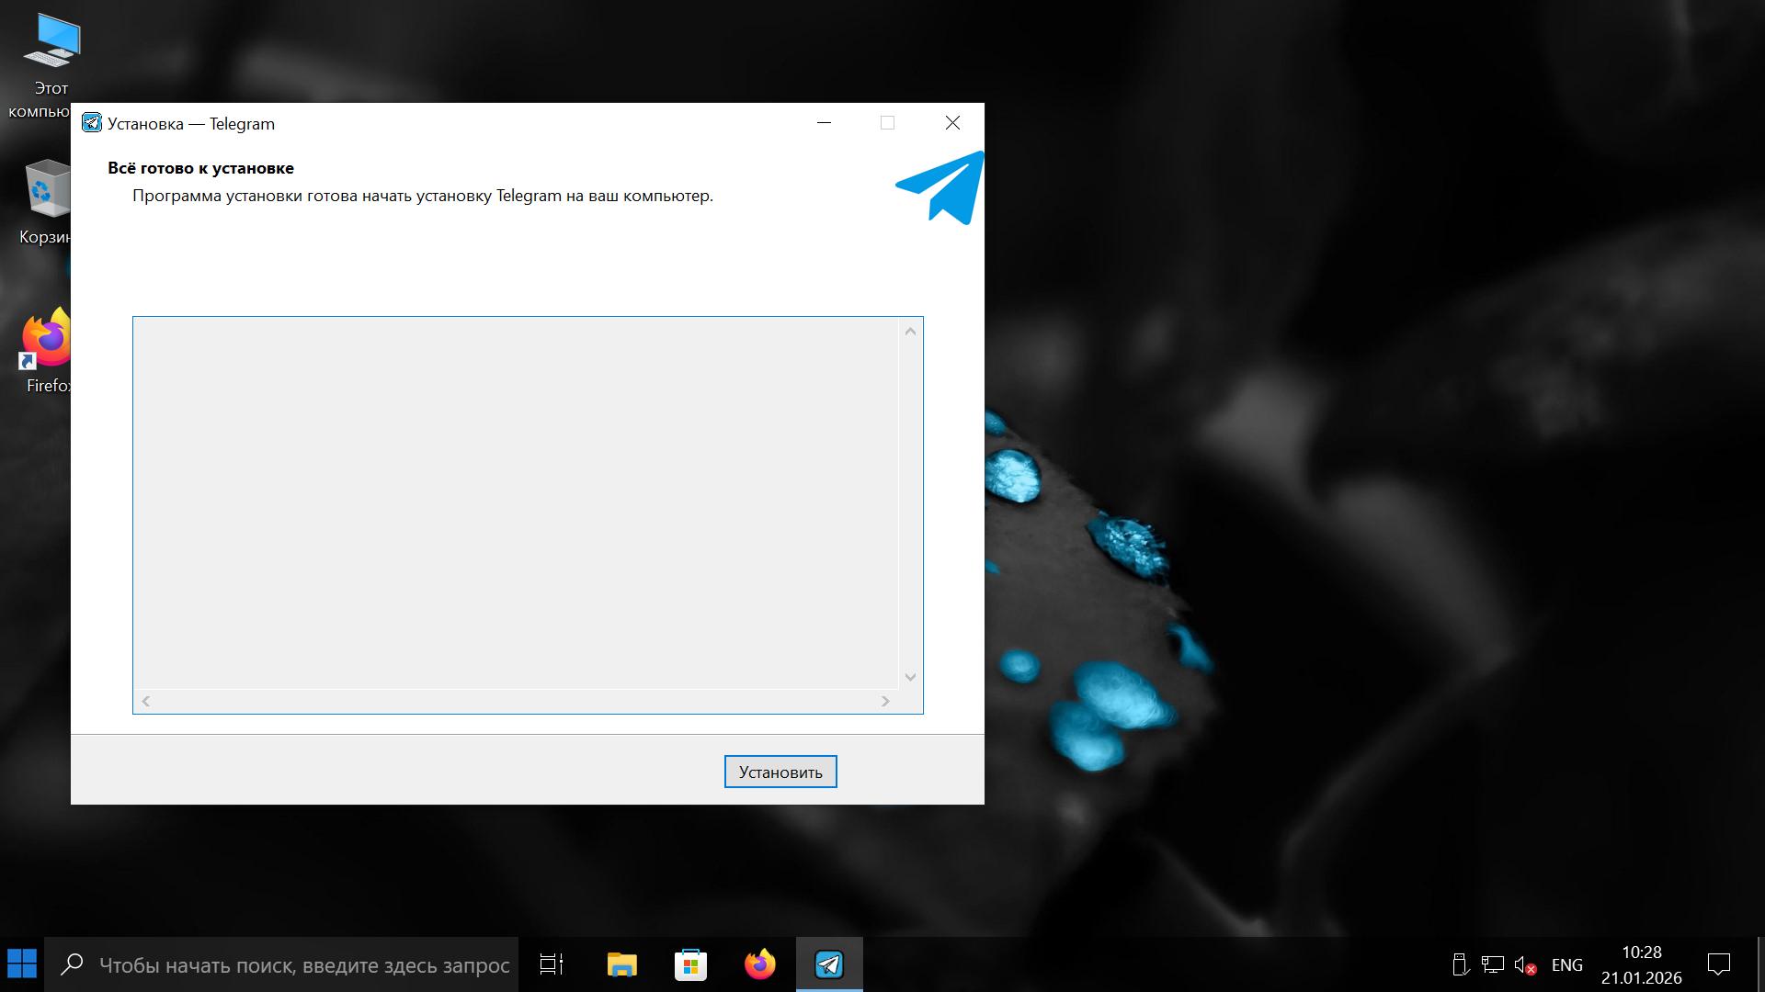The image size is (1765, 992).
Task: Open Microsoft Store from taskbar
Action: coord(690,964)
